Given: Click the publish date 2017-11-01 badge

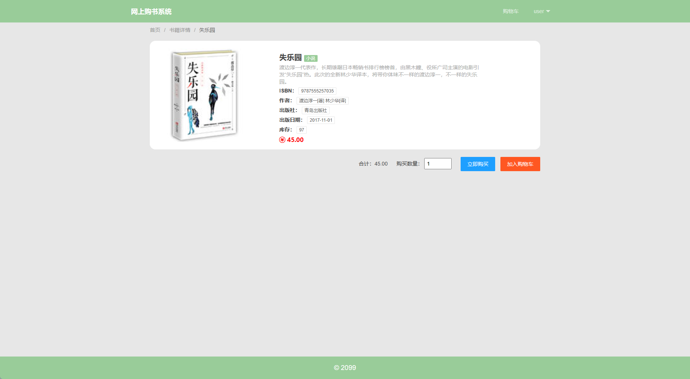Looking at the screenshot, I should pyautogui.click(x=321, y=120).
